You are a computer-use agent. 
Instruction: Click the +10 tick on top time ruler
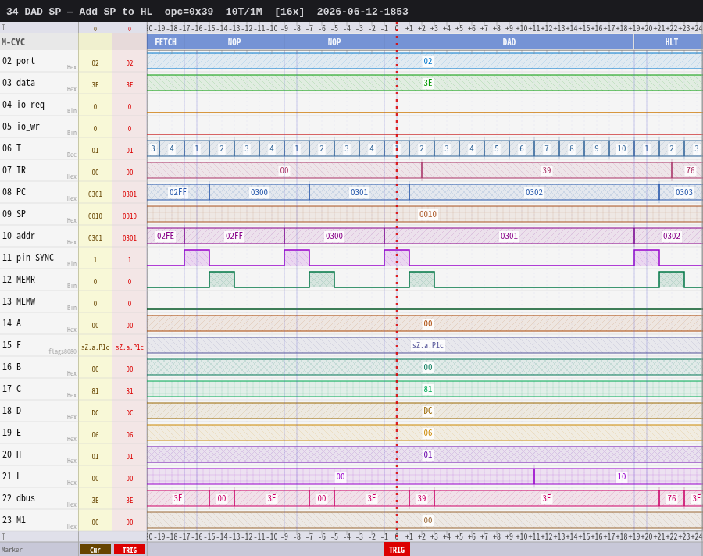[522, 28]
